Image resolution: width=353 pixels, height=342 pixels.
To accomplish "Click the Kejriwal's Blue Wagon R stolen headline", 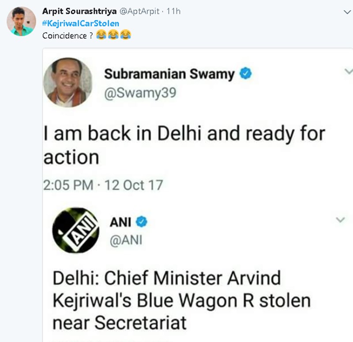I will click(181, 301).
